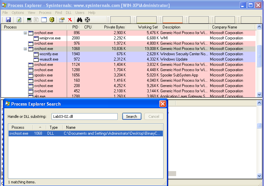The height and width of the screenshot is (186, 268).
Task: Click the Handle or DLL substring field
Action: (85, 116)
